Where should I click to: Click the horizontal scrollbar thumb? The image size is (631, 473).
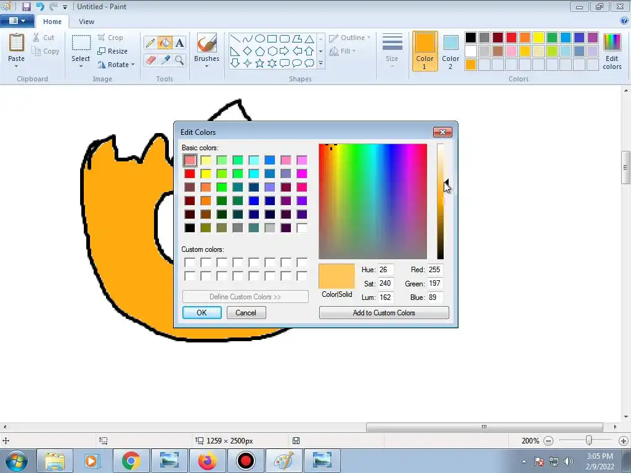[484, 427]
